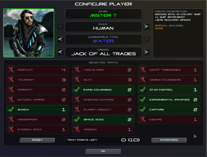207x157 pixels.
Task: Go to previous credo with left arrow
Action: (x=60, y=52)
